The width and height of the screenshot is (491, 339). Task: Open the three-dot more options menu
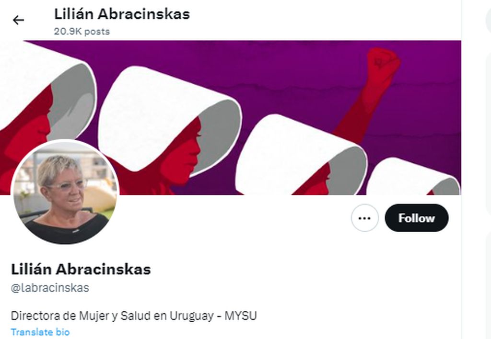click(x=364, y=218)
